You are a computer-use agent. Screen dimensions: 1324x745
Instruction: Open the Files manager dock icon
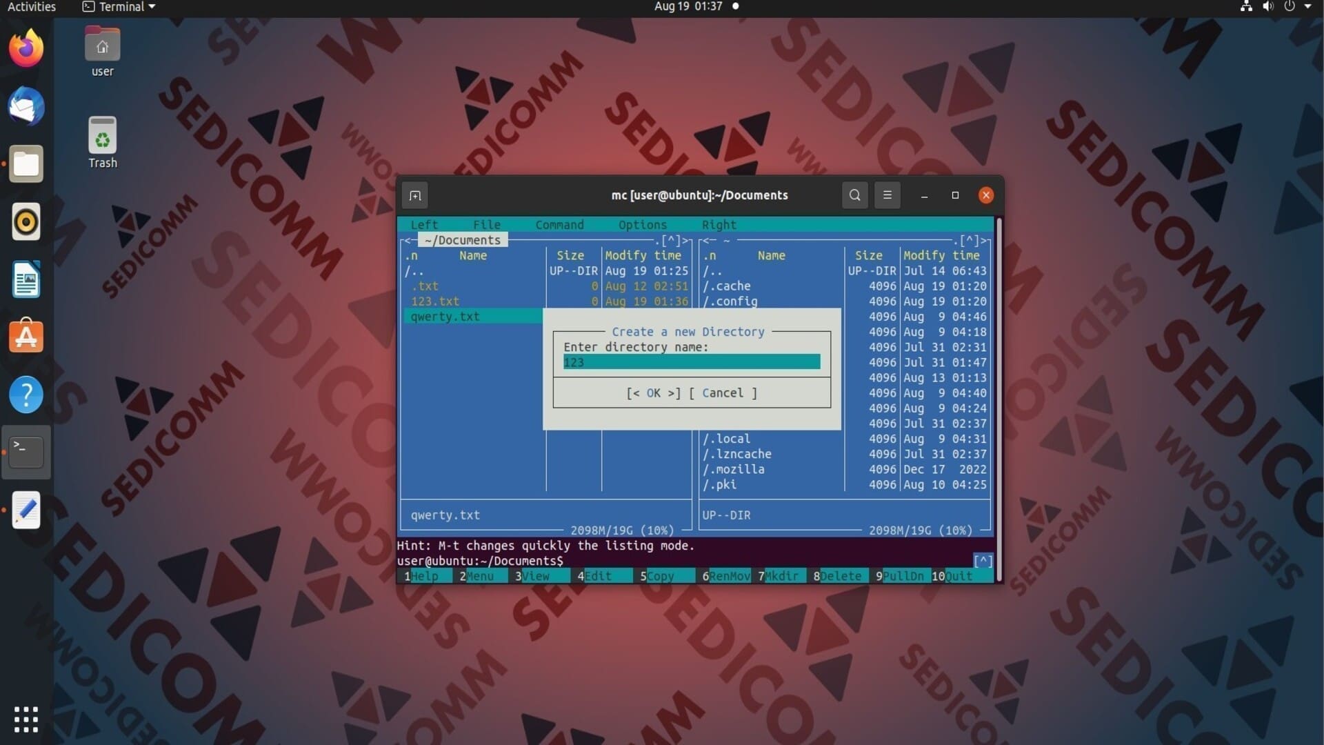click(26, 164)
